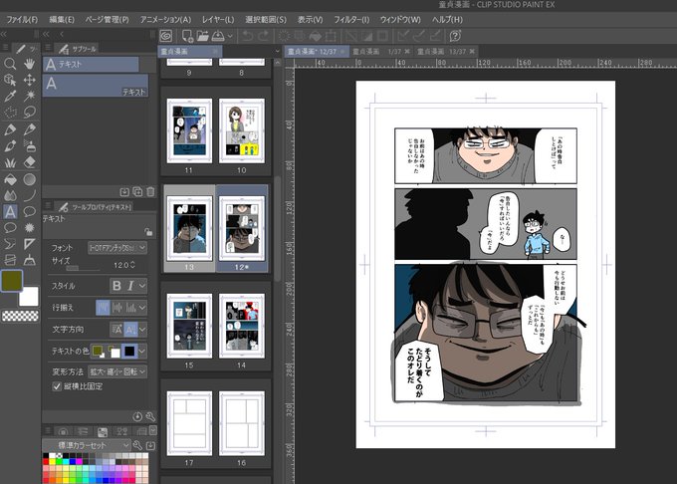The width and height of the screenshot is (677, 484).
Task: Select the Move layer tool
Action: (29, 80)
